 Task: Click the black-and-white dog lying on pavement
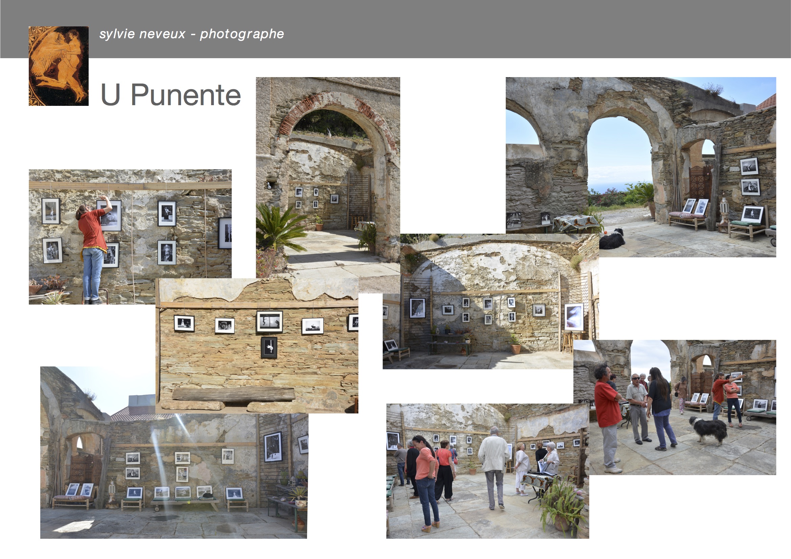pyautogui.click(x=612, y=239)
